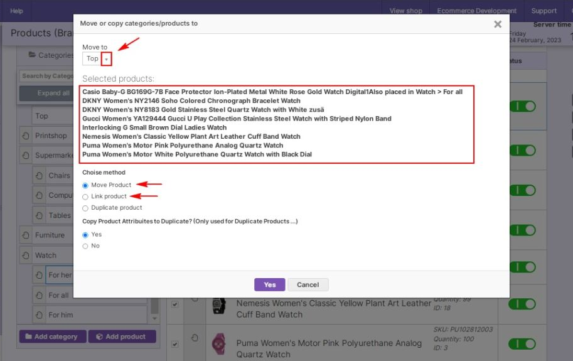The image size is (573, 361).
Task: Open the Move to category dropdown
Action: [x=106, y=59]
